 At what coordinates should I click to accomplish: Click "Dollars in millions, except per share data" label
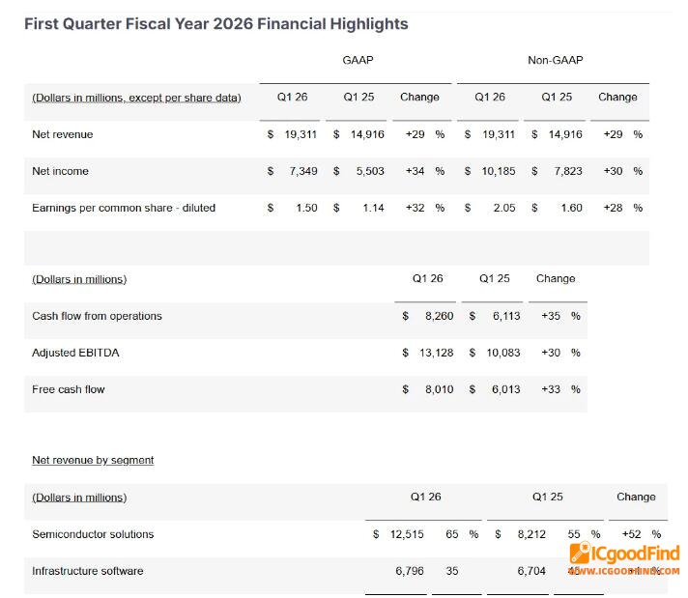(136, 98)
